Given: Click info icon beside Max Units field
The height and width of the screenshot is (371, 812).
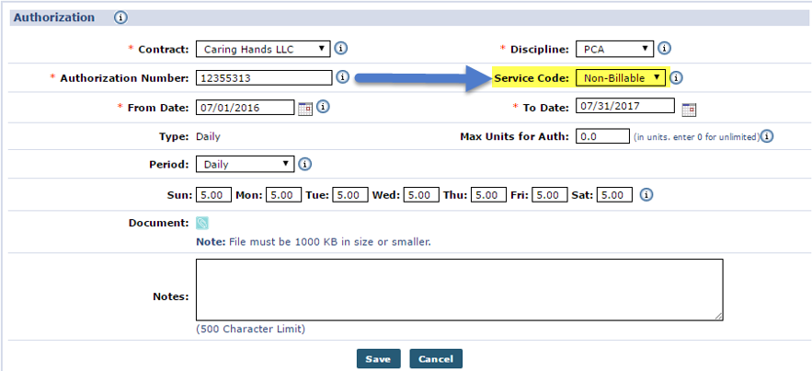Looking at the screenshot, I should click(x=767, y=137).
